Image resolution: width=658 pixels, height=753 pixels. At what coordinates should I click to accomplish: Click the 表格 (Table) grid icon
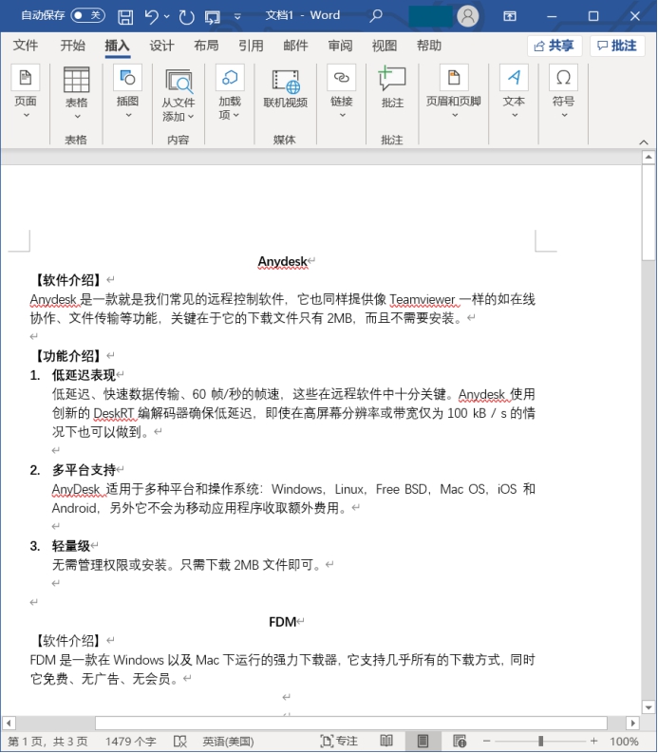point(76,79)
